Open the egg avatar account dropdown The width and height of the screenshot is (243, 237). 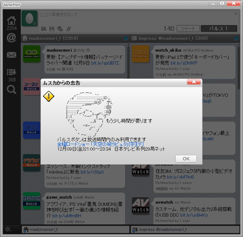tap(29, 18)
